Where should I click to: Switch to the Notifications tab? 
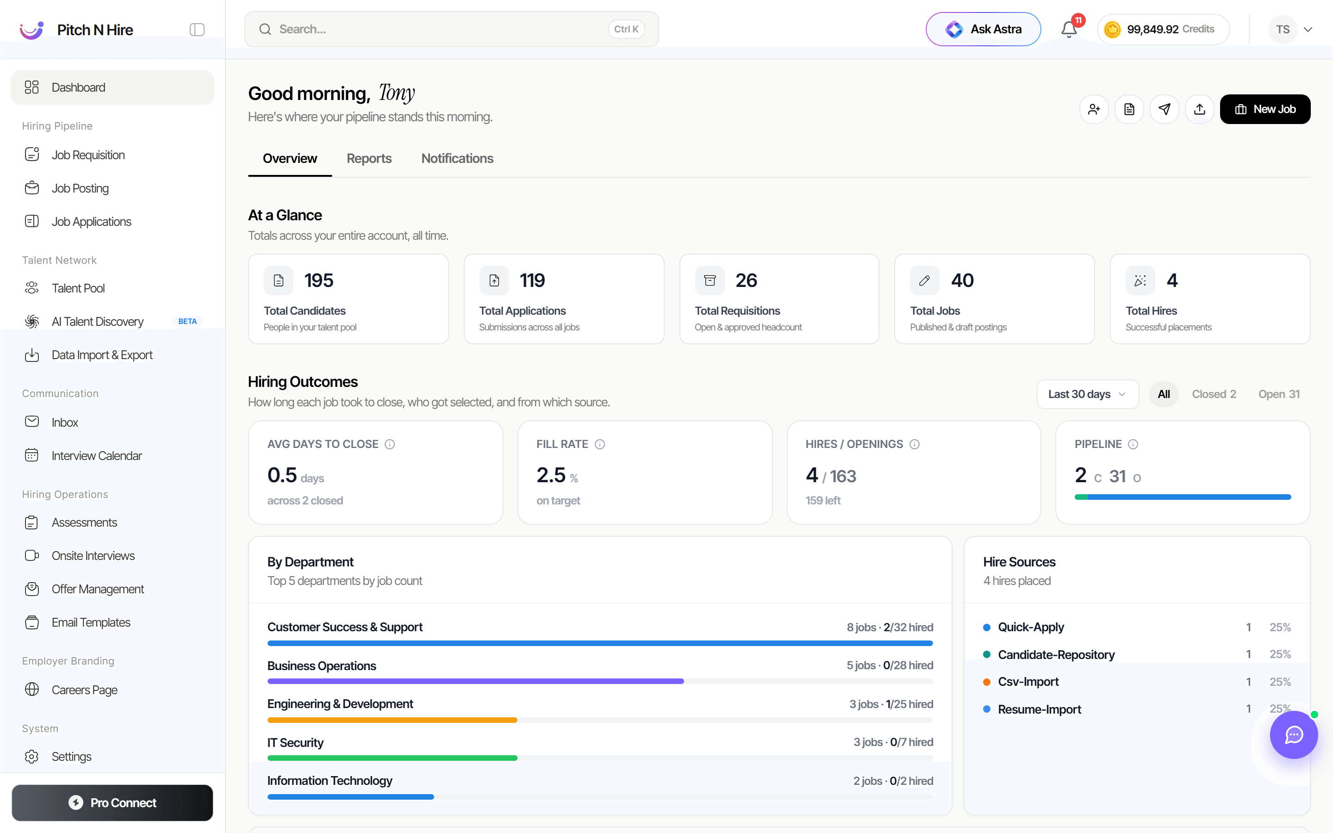(x=457, y=158)
